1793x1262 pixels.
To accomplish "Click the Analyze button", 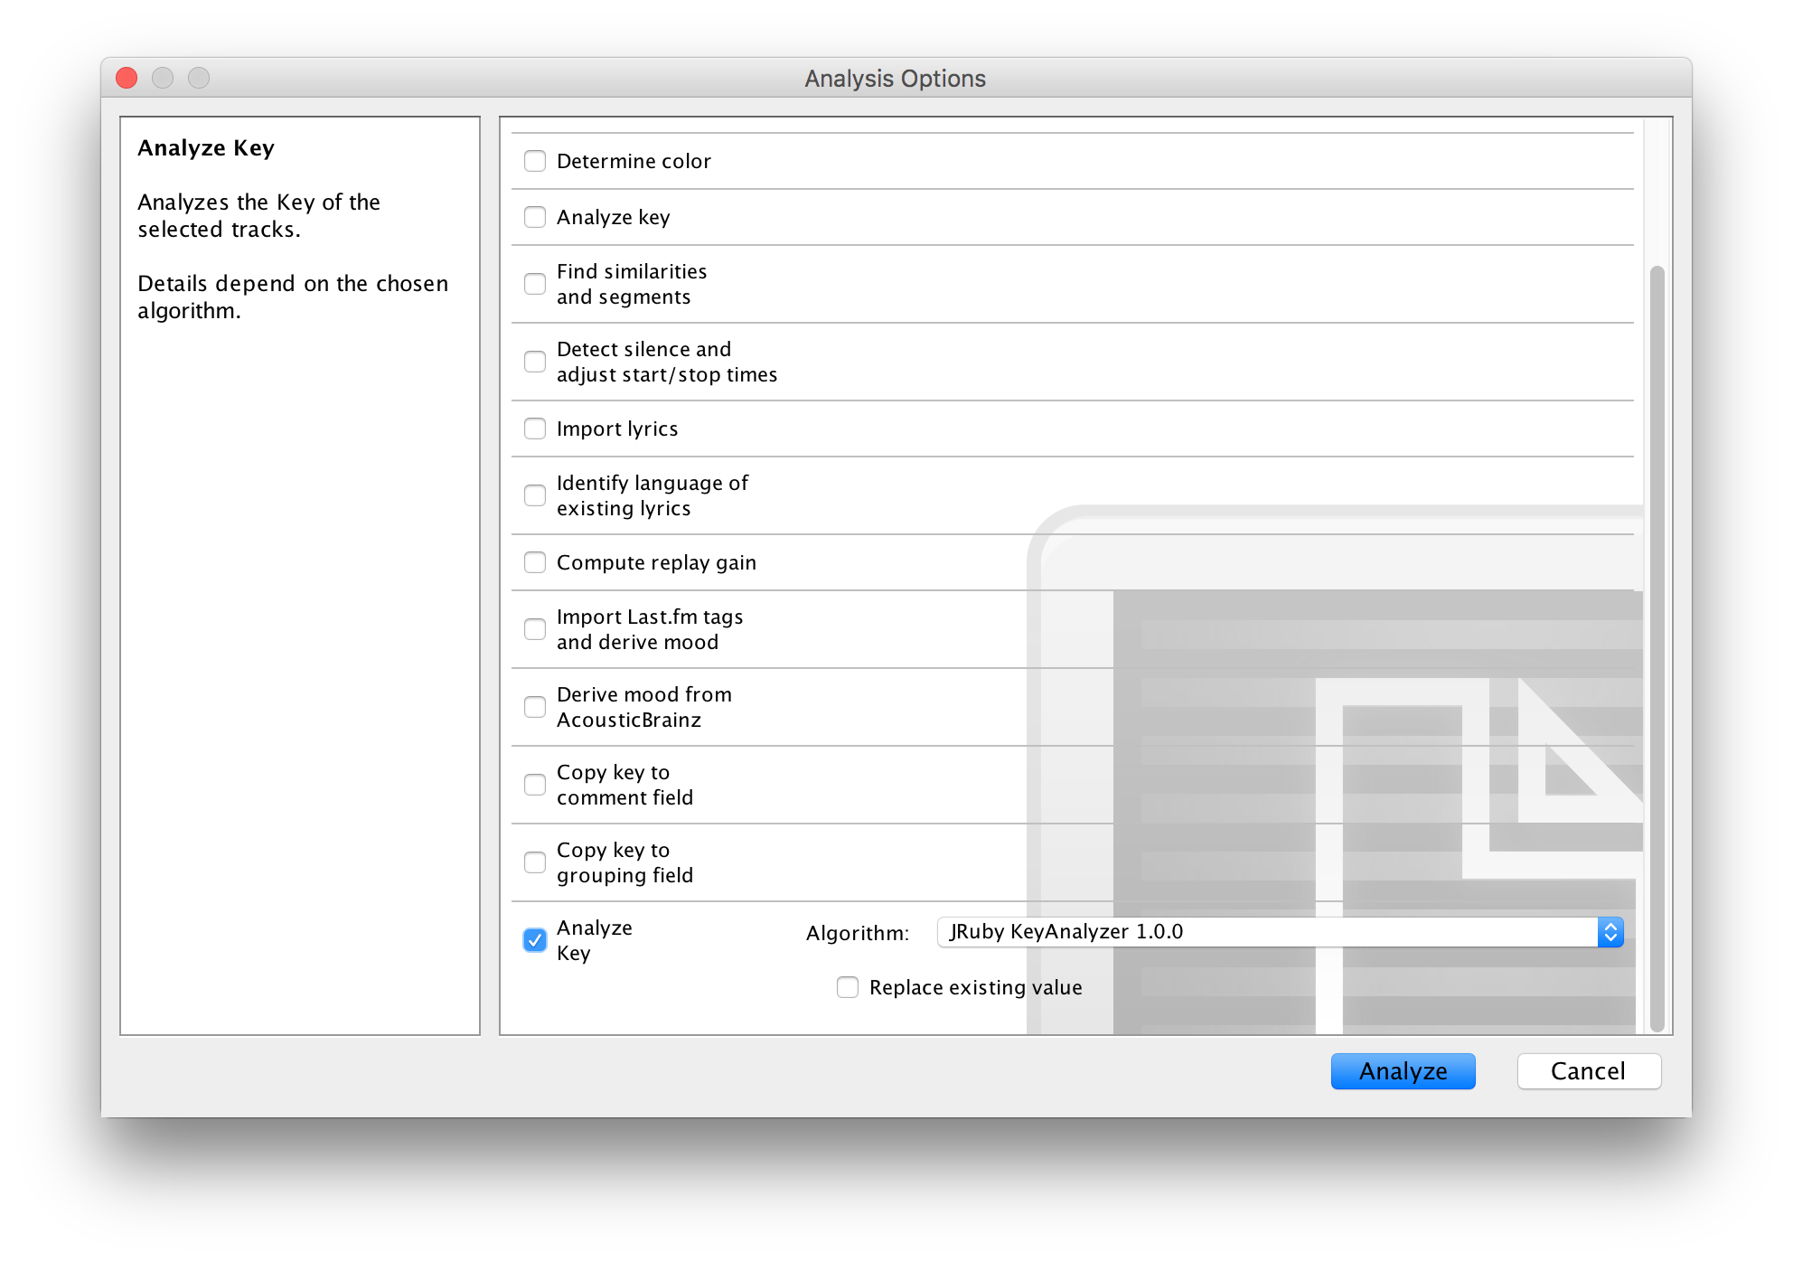I will click(1402, 1070).
